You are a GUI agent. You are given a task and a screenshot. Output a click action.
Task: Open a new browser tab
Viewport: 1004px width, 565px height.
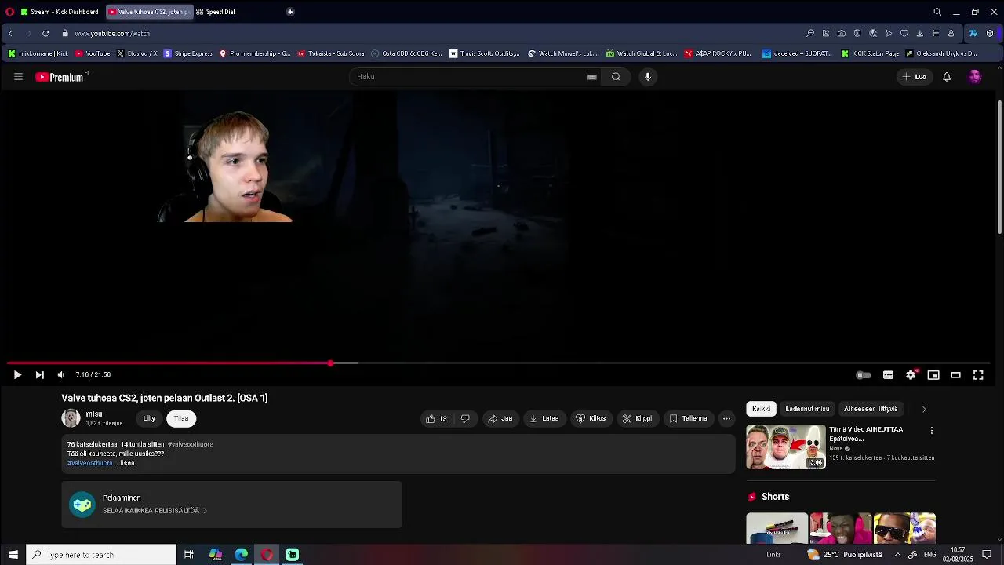(290, 12)
